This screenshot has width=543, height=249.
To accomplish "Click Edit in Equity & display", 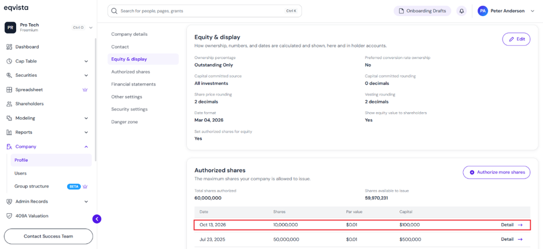I will coord(516,39).
